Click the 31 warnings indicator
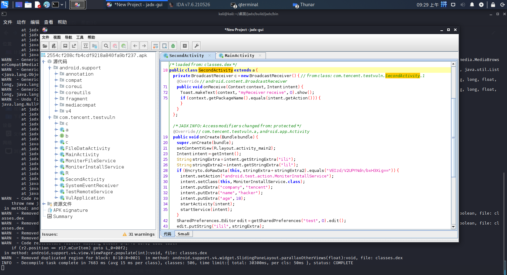 (x=139, y=234)
